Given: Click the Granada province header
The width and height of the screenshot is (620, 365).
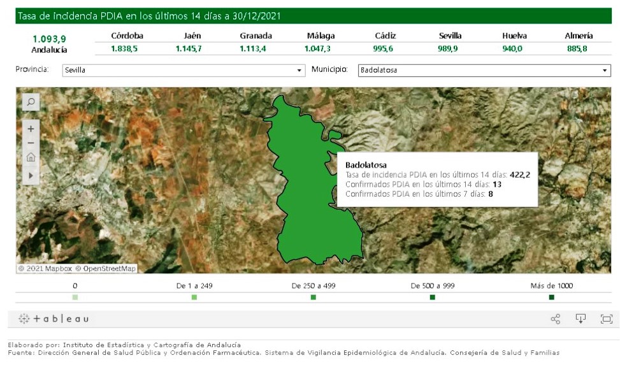Looking at the screenshot, I should [x=256, y=36].
